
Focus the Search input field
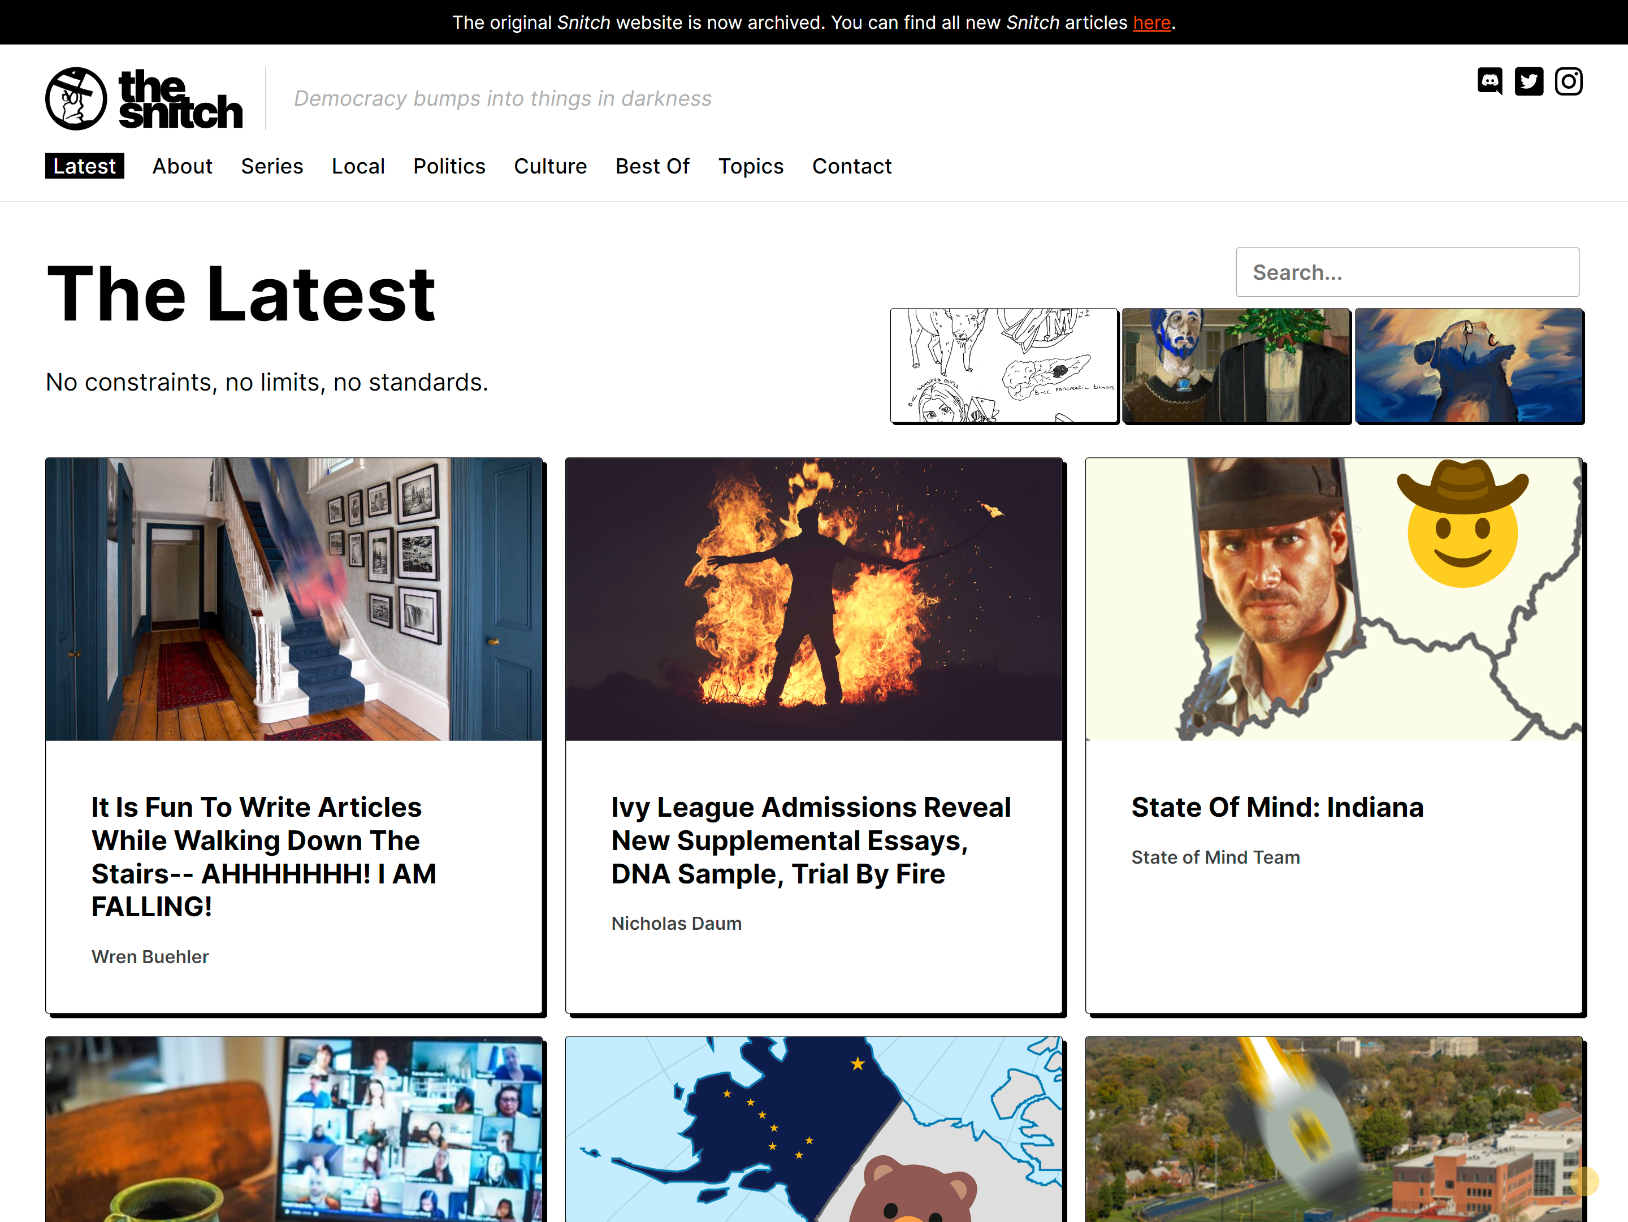pos(1407,272)
